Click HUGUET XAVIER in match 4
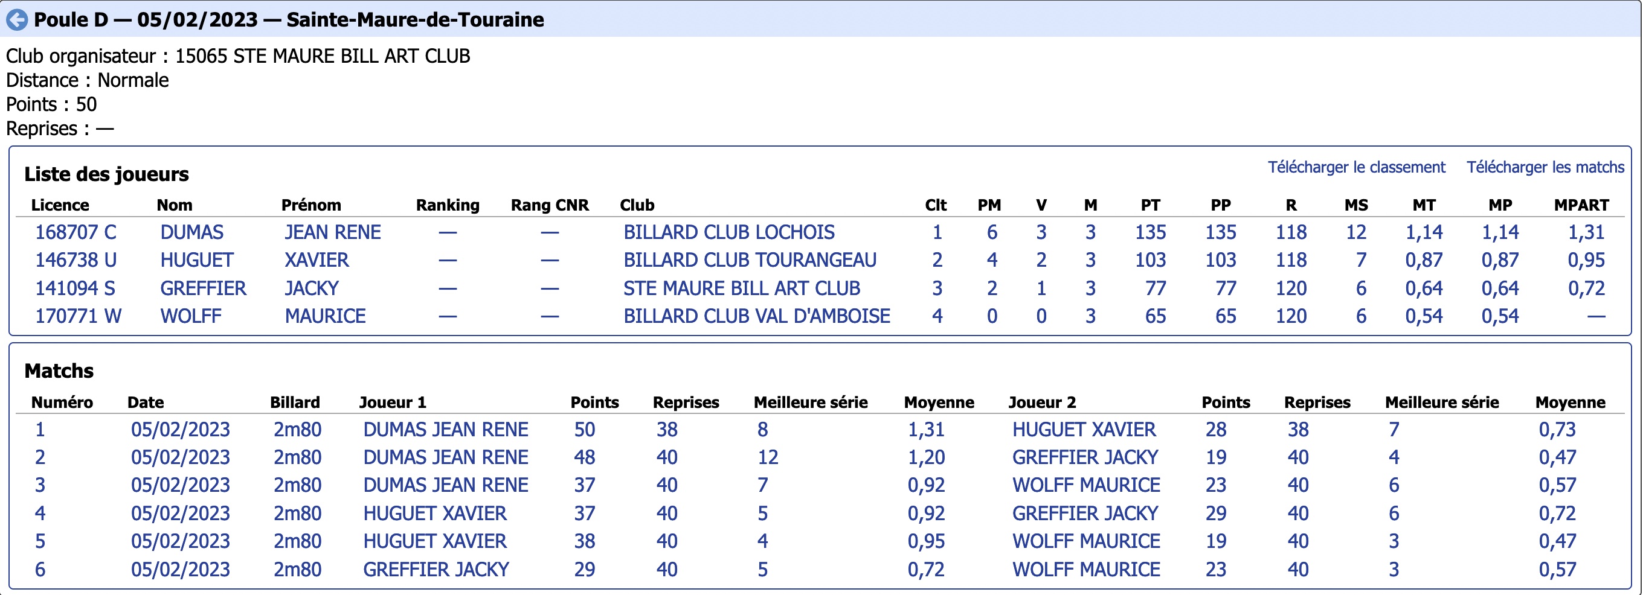Screen dimensions: 1643x595 434,514
